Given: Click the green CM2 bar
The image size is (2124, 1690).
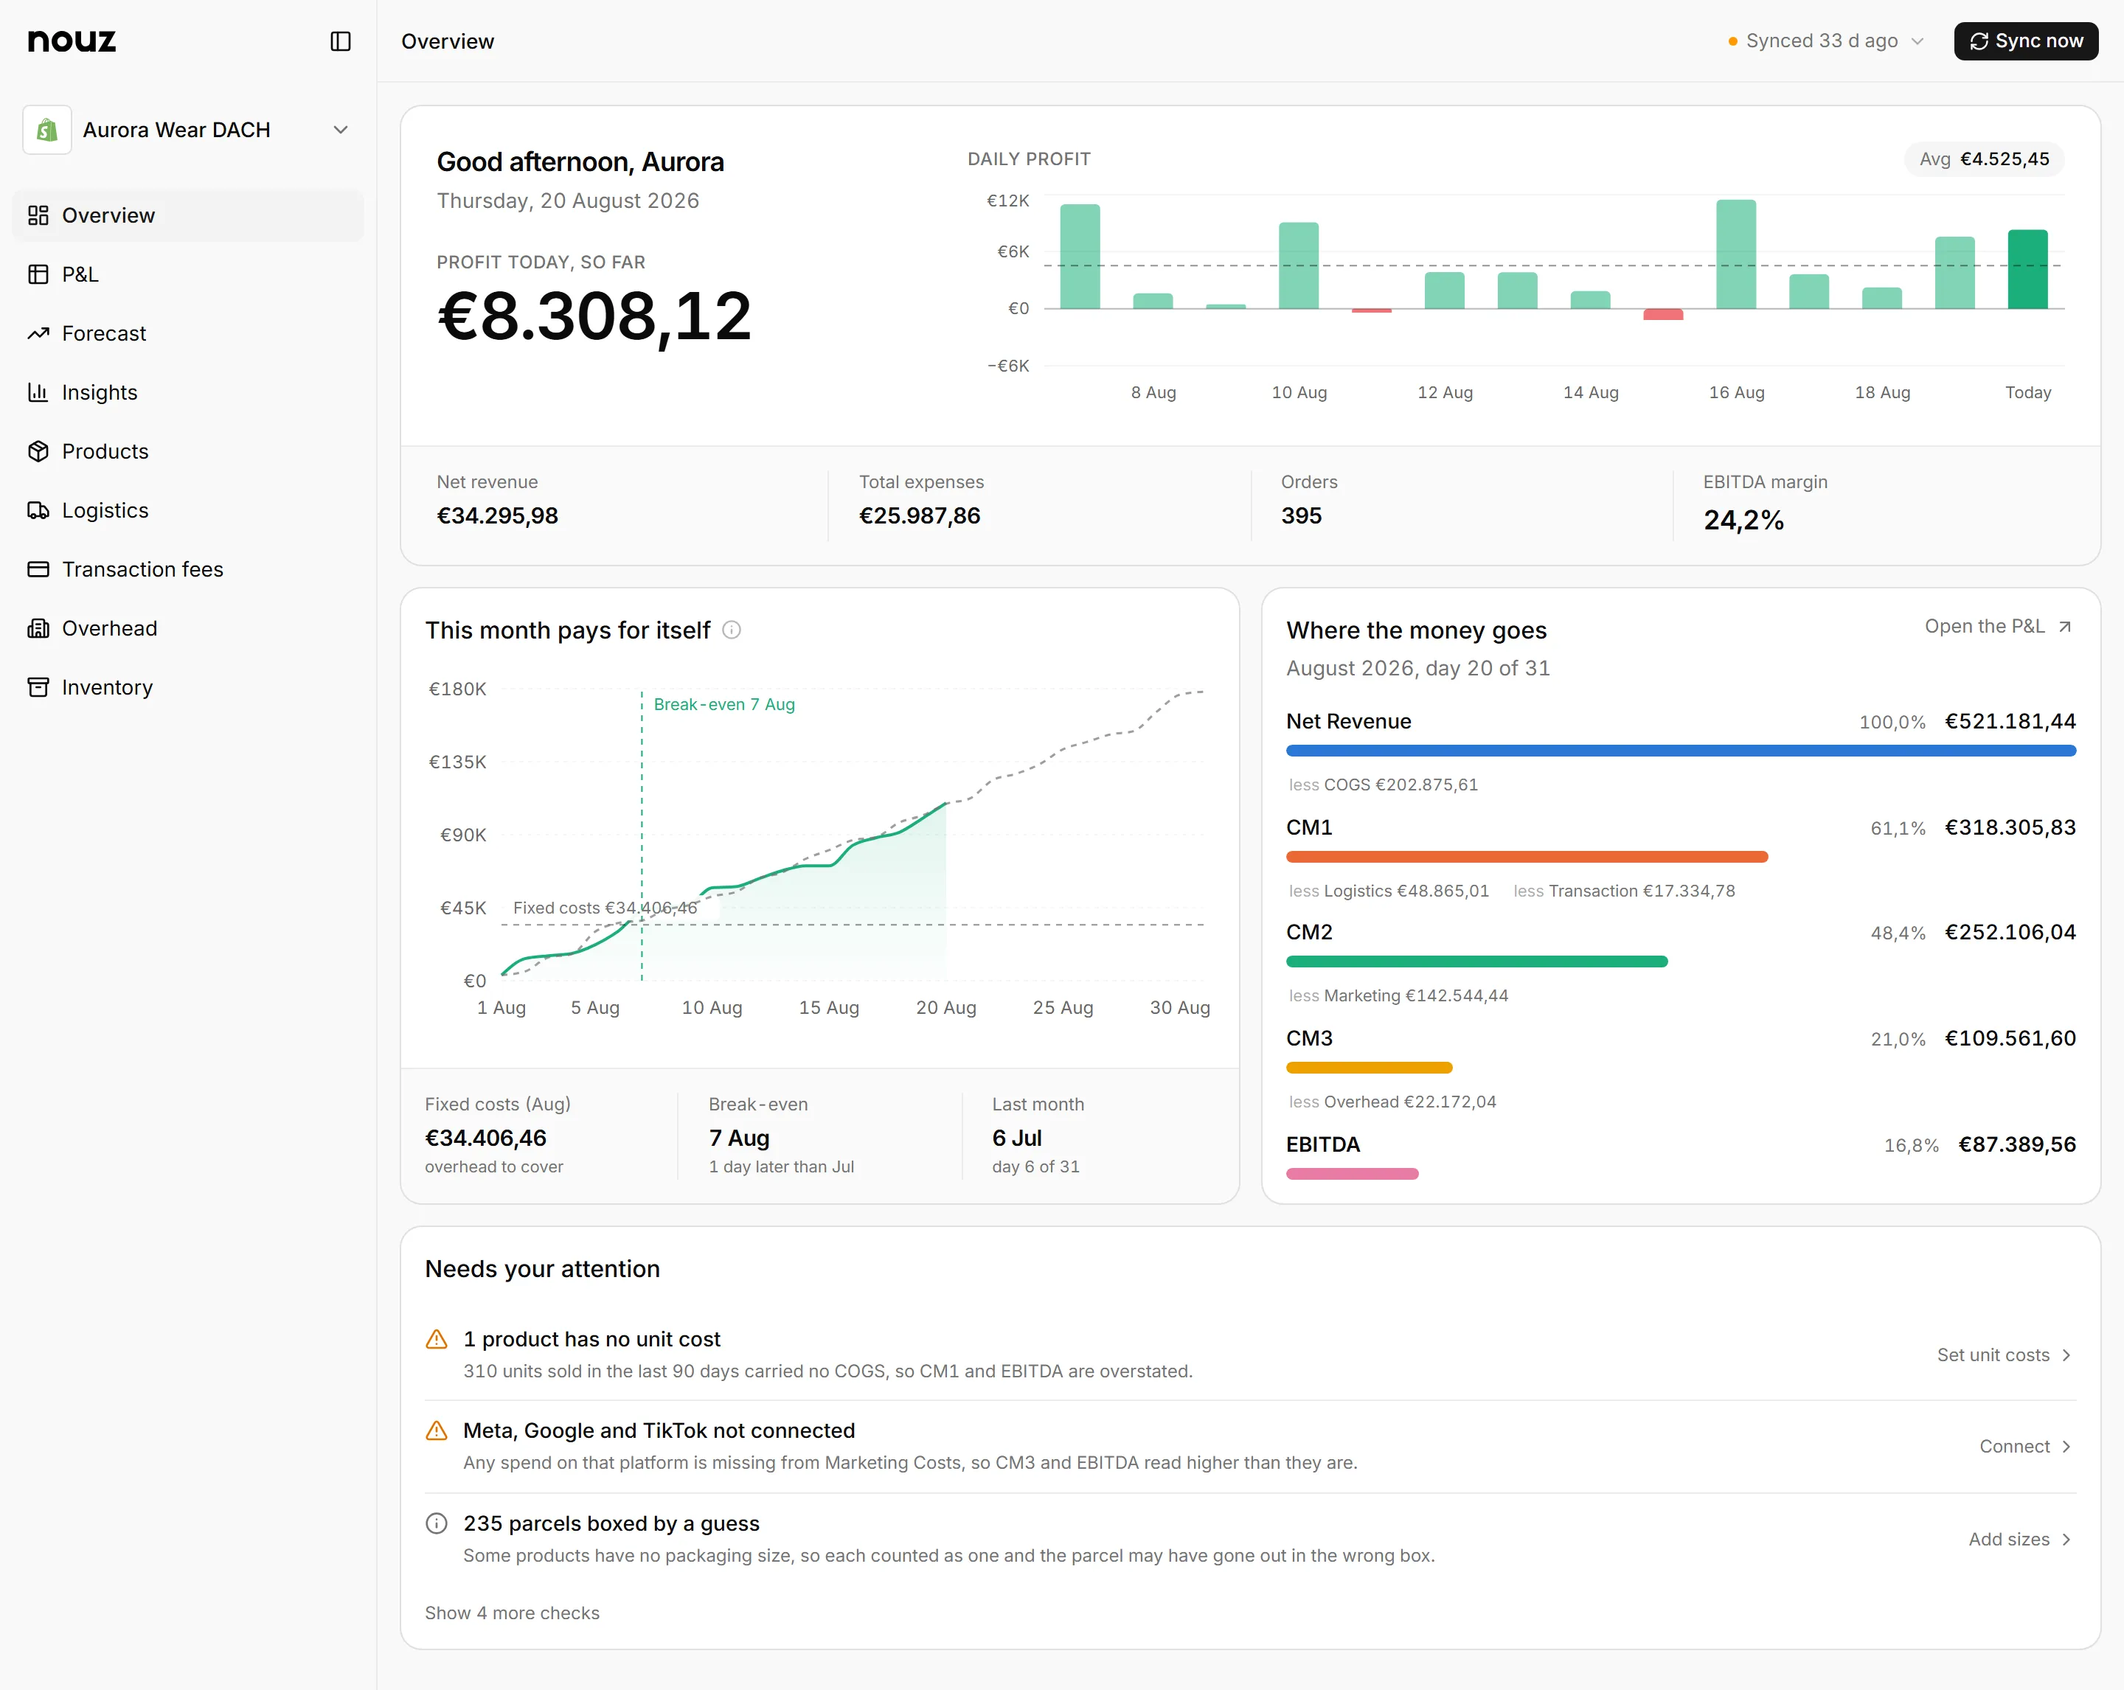Looking at the screenshot, I should pos(1476,962).
